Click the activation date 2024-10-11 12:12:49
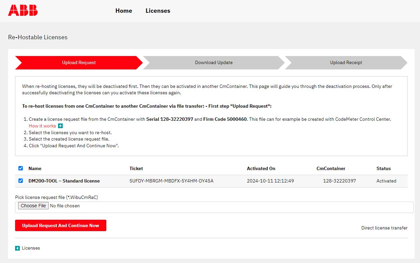This screenshot has width=420, height=263. click(270, 181)
